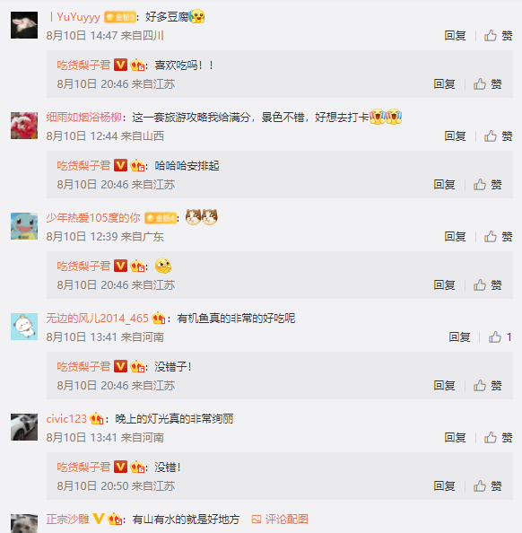Like 细雨如烟浴杨柳's travel guide comment
This screenshot has height=533, width=522.
pyautogui.click(x=498, y=136)
